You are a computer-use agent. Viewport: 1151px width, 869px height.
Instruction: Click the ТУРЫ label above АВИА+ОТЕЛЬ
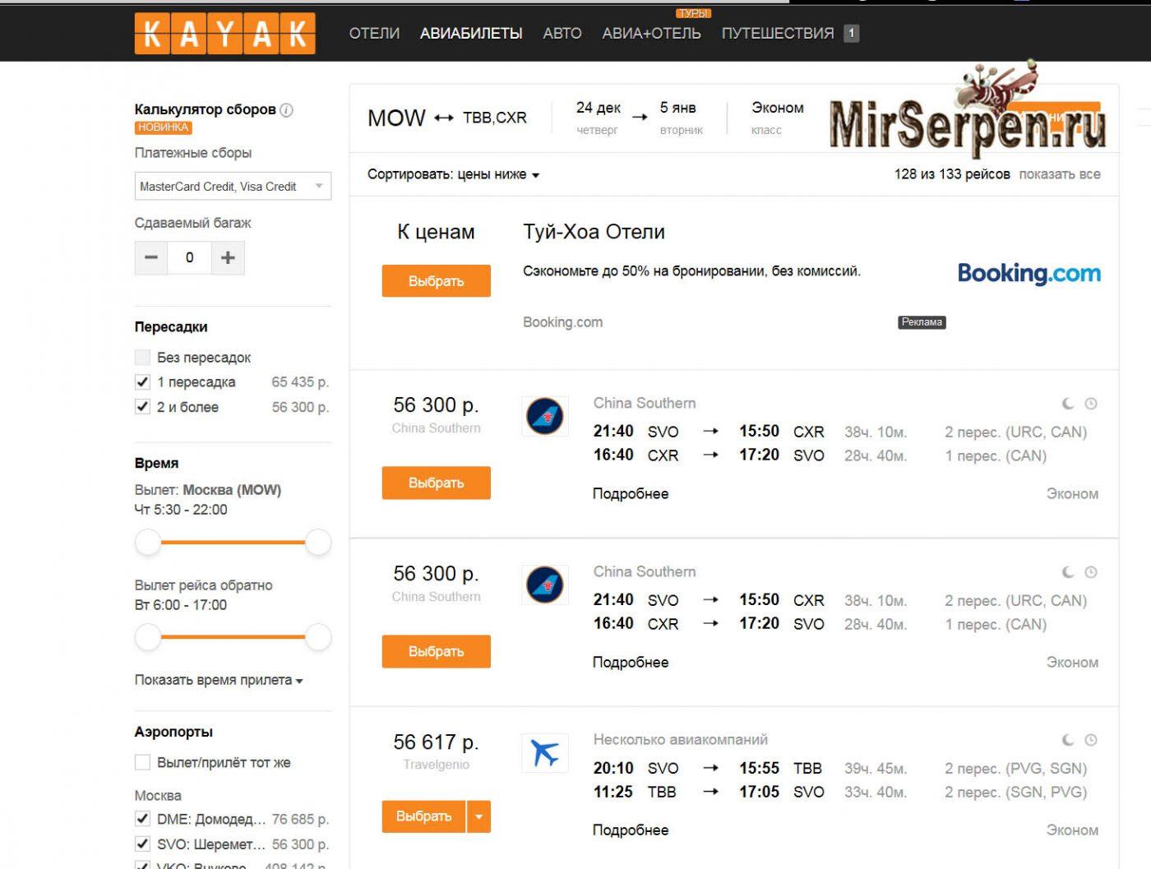coord(693,13)
